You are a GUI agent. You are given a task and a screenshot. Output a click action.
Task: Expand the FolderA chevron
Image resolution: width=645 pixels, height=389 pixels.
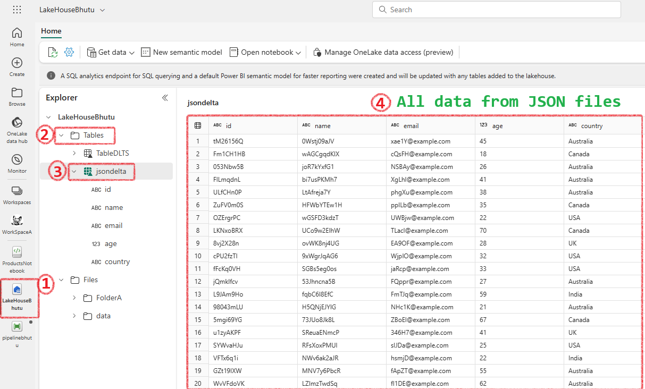[74, 298]
